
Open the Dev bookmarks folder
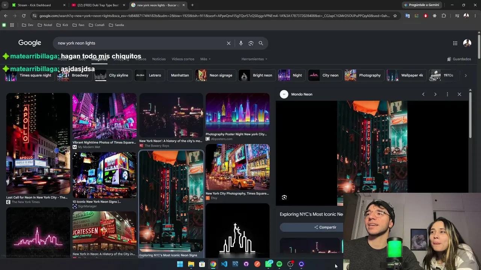[28, 25]
